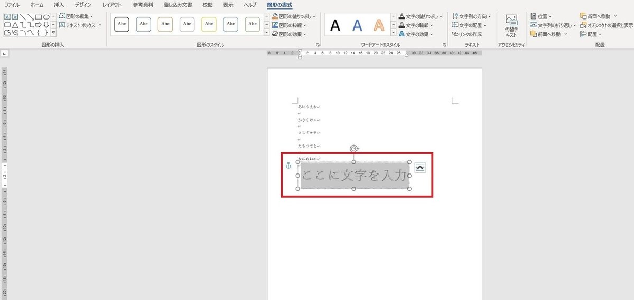Image resolution: width=634 pixels, height=300 pixels.
Task: Open 文字列の折り返し (wrap text) dropdown
Action: pyautogui.click(x=553, y=25)
